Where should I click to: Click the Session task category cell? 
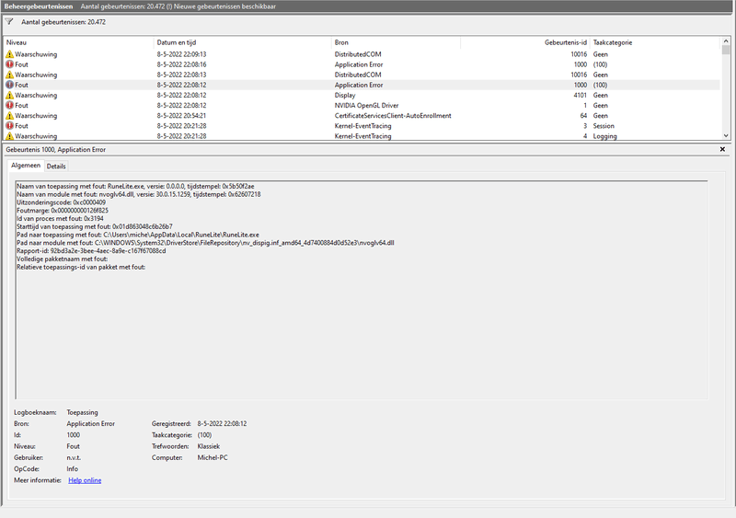pos(604,126)
